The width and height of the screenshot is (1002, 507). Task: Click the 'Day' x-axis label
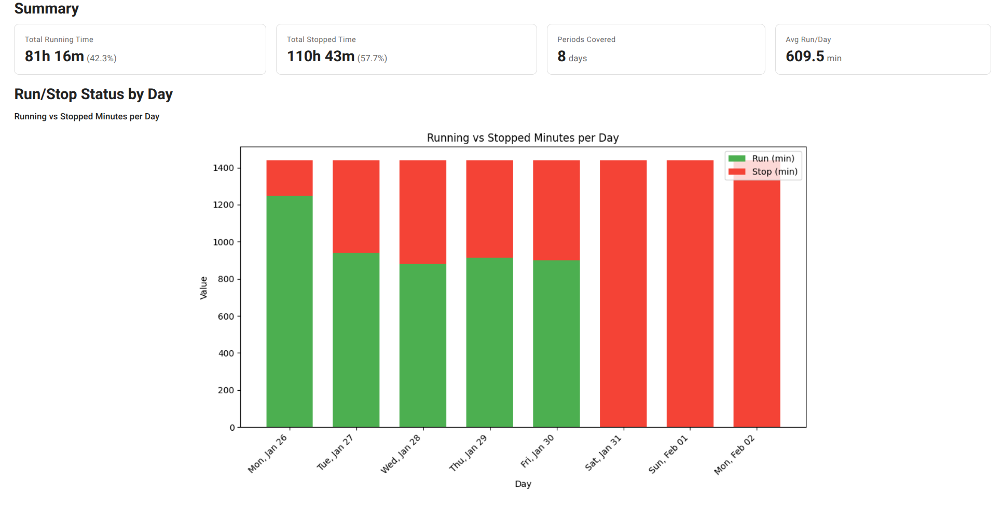(x=523, y=484)
